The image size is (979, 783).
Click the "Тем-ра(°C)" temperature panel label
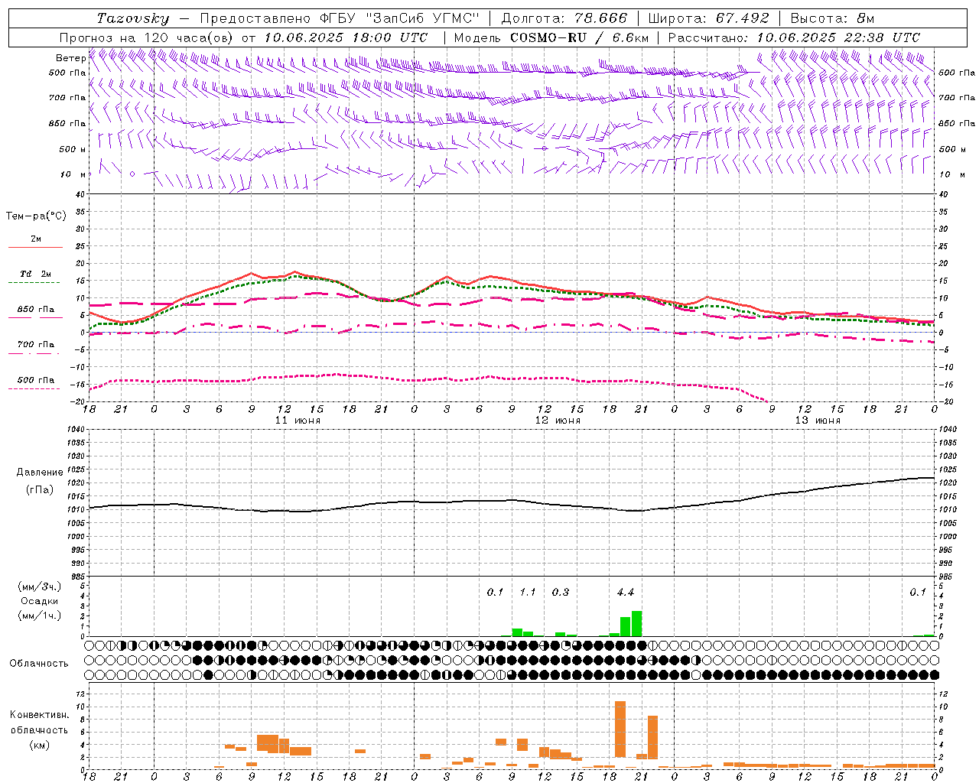[x=36, y=216]
